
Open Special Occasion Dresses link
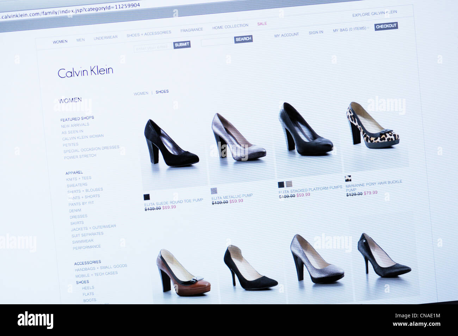[x=91, y=149]
